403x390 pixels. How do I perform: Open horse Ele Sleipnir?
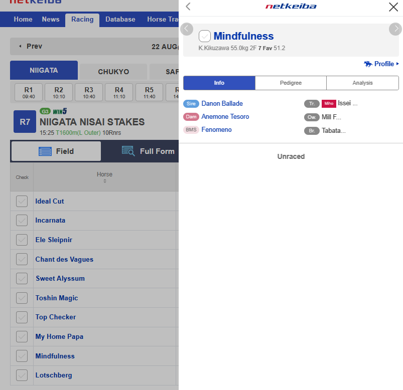click(54, 240)
